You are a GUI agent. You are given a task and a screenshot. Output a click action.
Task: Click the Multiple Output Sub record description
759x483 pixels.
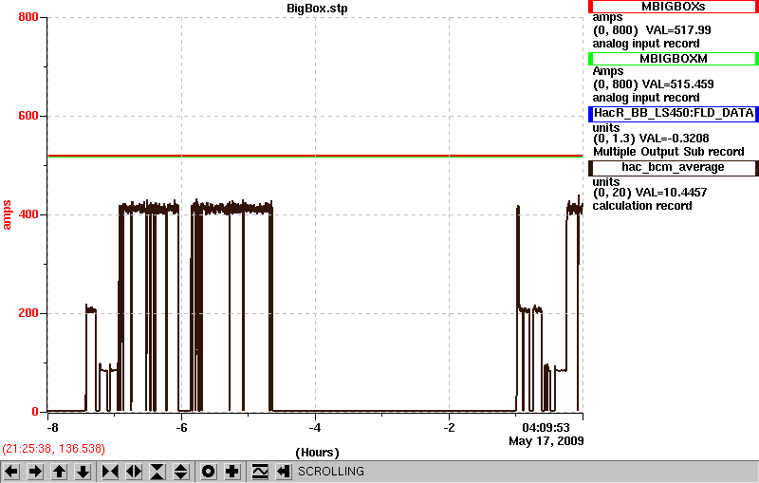point(669,152)
